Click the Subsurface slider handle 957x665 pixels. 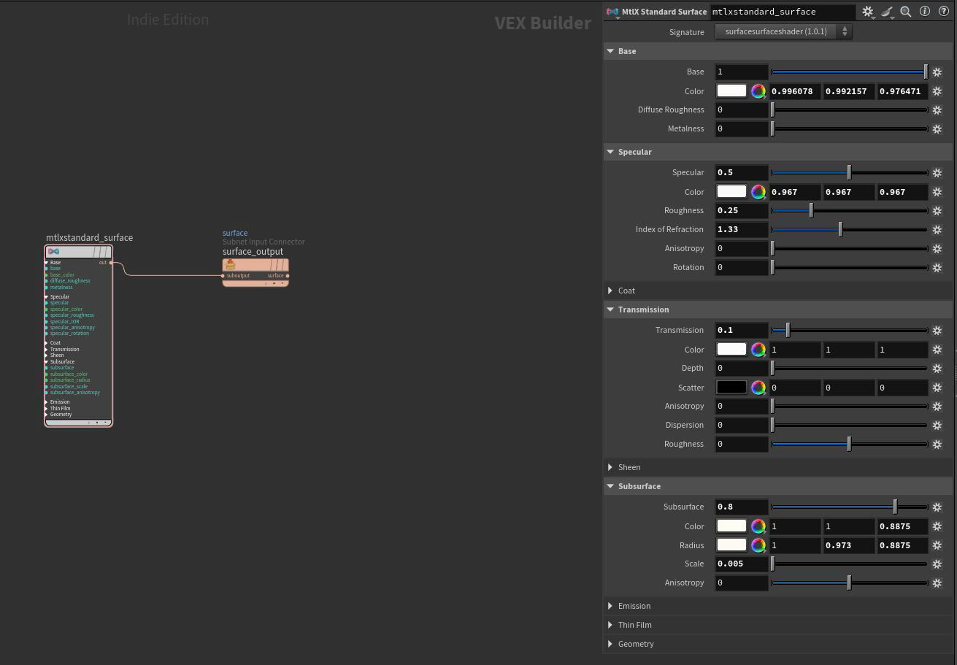coord(895,507)
